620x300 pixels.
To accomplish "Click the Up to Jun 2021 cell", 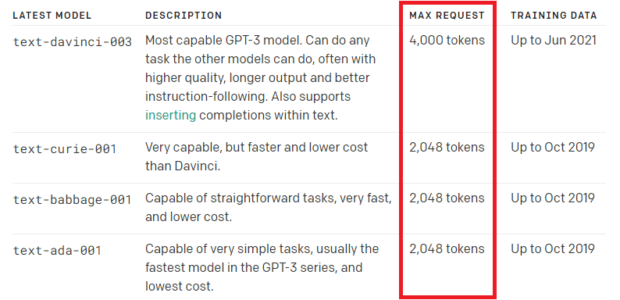I will [x=554, y=41].
